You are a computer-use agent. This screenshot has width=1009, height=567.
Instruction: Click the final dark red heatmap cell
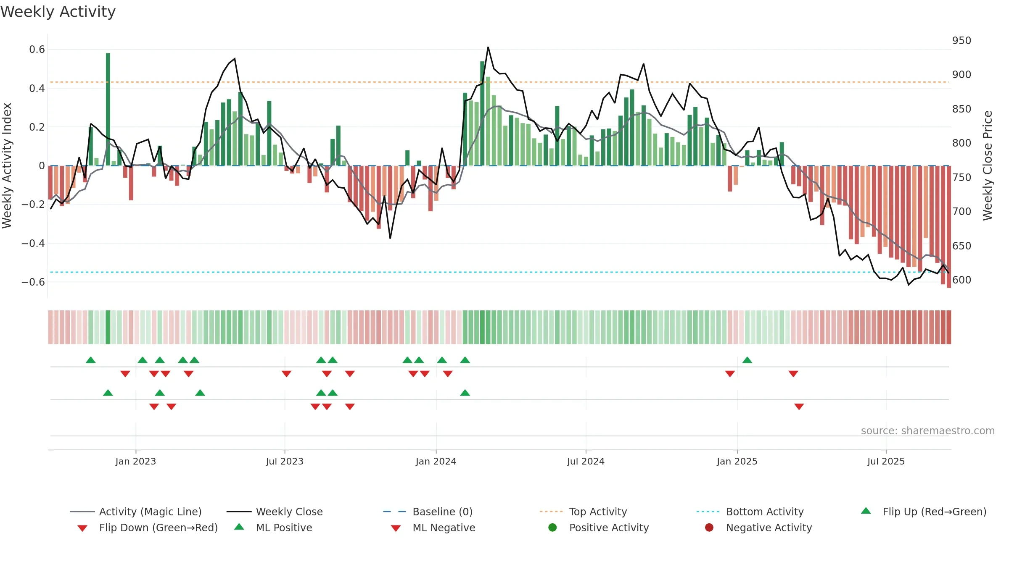pos(948,327)
